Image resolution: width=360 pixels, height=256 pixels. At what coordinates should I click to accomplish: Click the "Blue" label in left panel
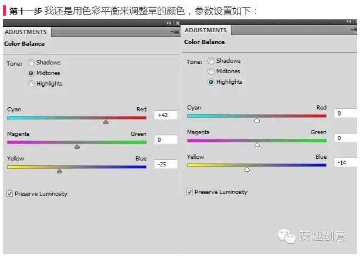(141, 158)
